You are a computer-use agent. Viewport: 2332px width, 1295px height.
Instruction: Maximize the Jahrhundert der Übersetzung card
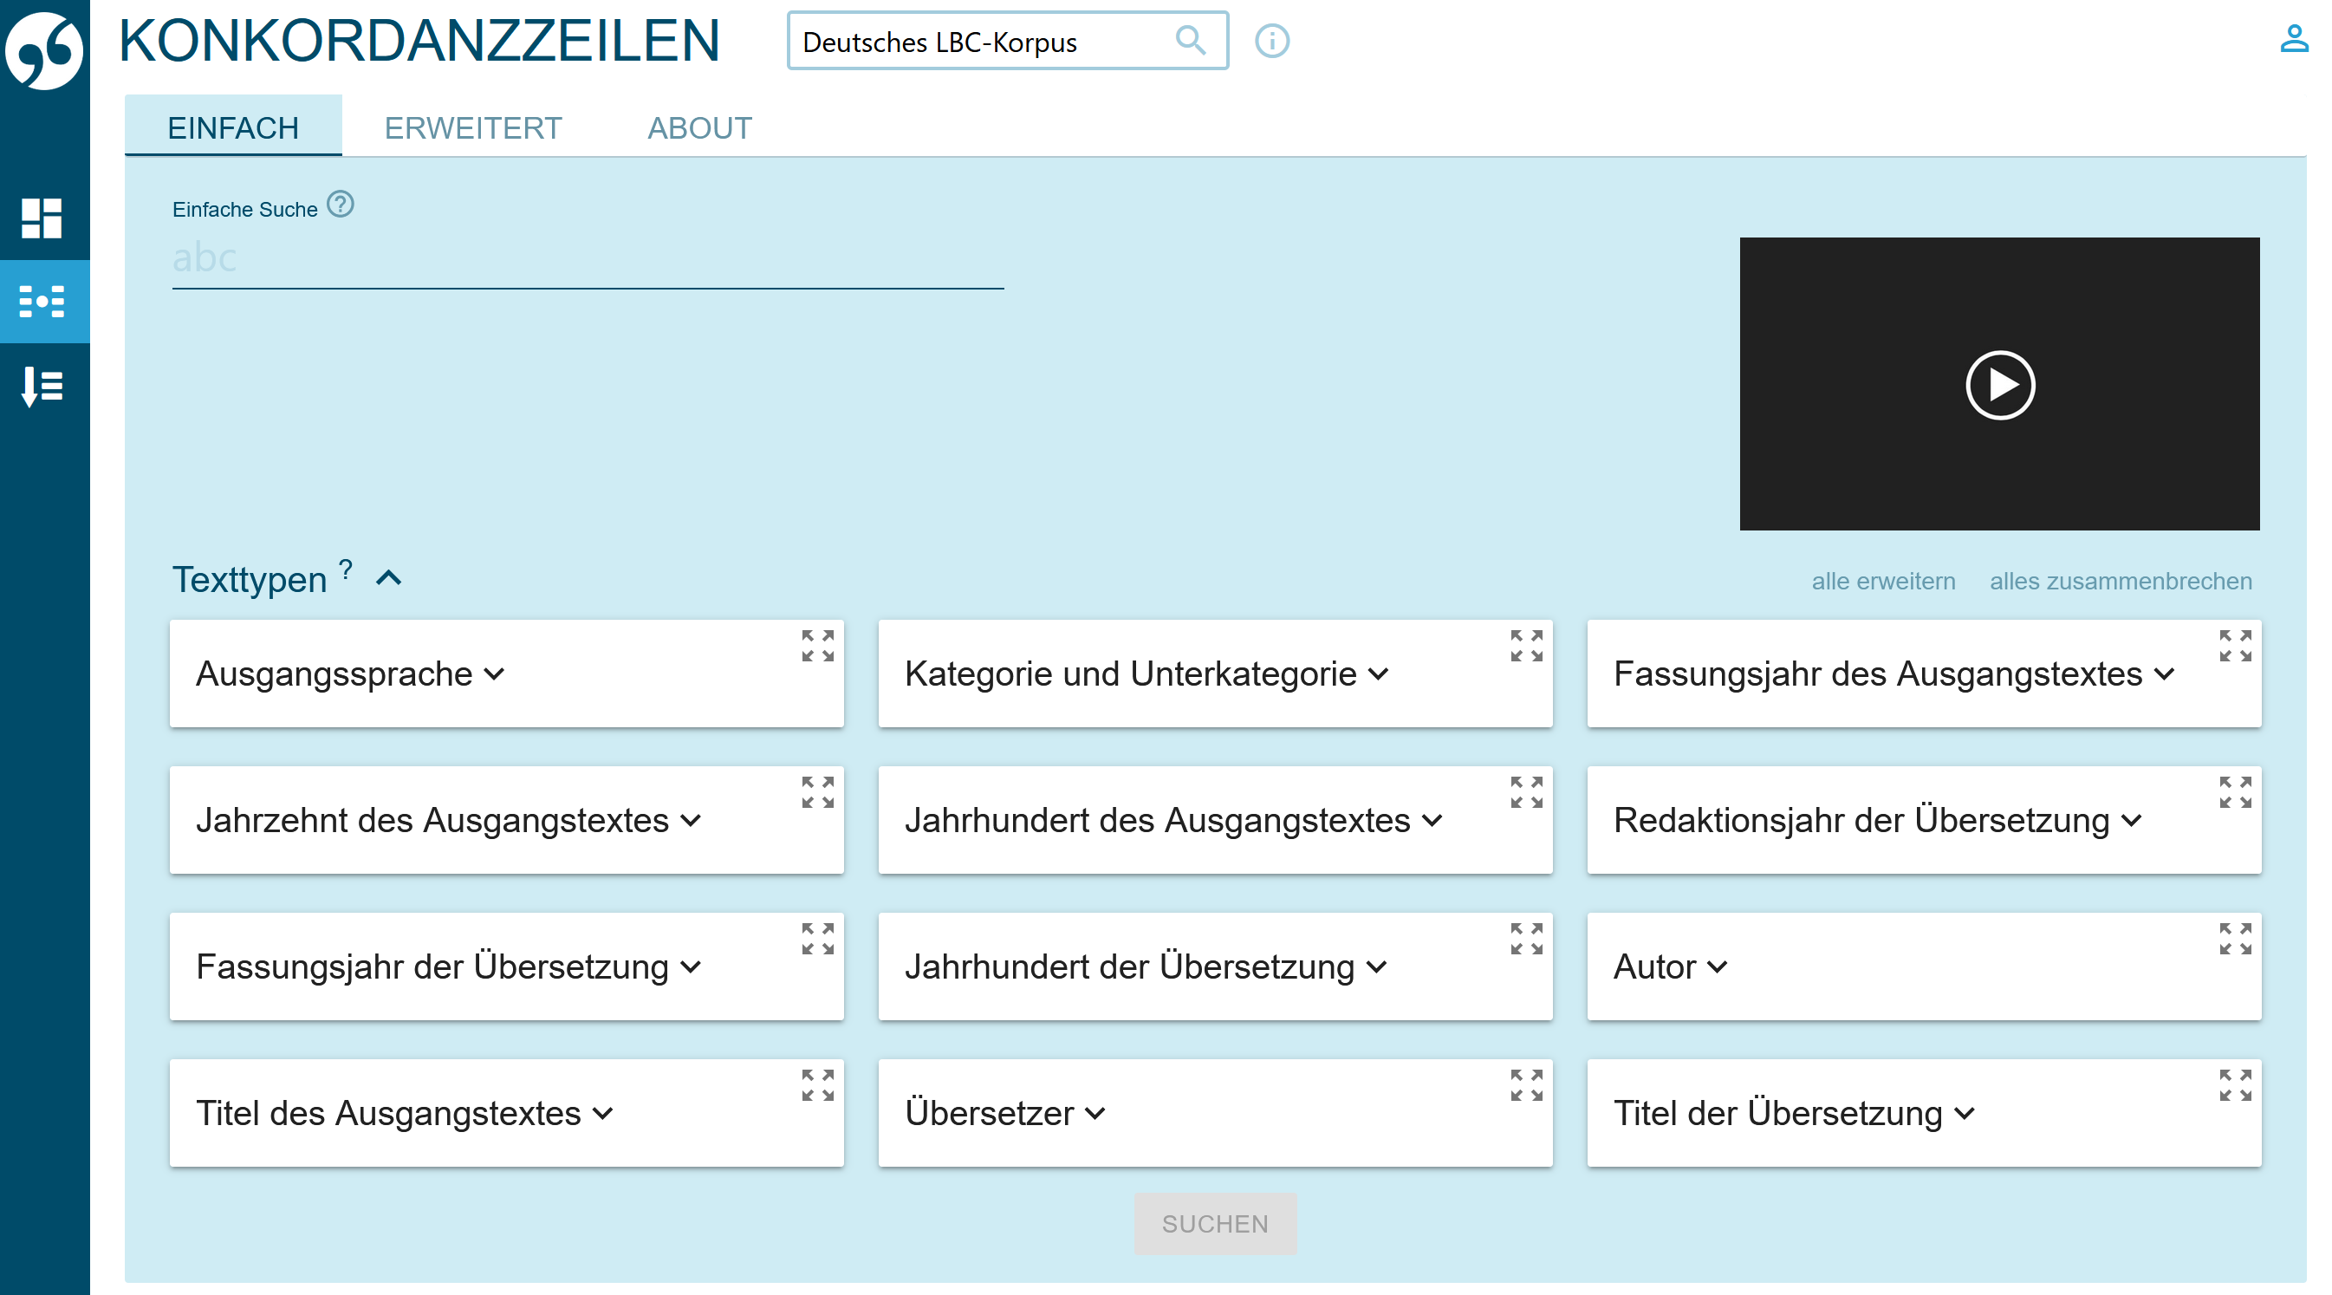click(1526, 939)
